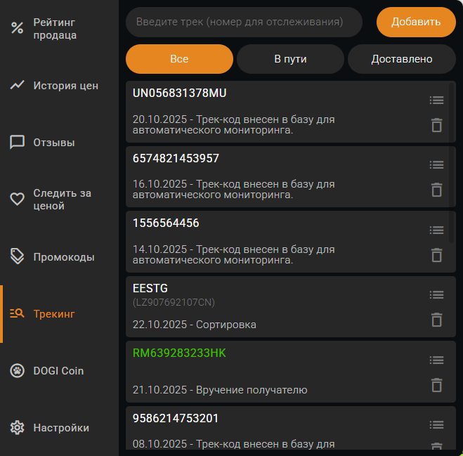The image size is (463, 456).
Task: Click the DOGI Coin paw icon
Action: click(17, 370)
